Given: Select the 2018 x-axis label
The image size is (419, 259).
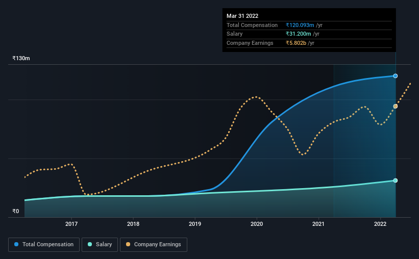Looking at the screenshot, I should (x=133, y=224).
